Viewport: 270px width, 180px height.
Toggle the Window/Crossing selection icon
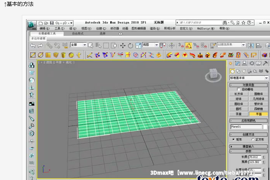pyautogui.click(x=114, y=45)
